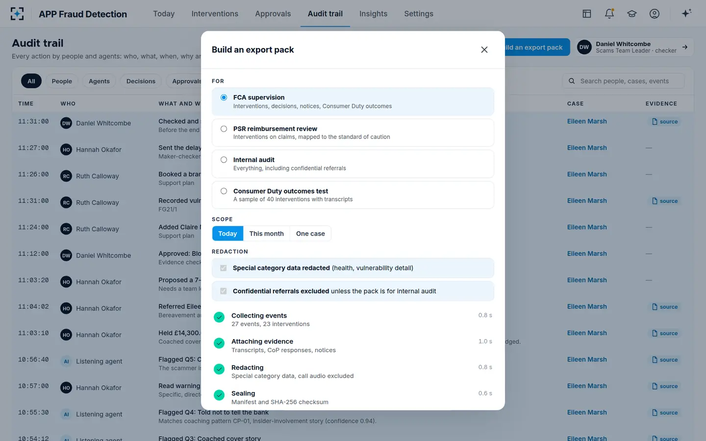Open Eileen Marsh case link in 11:27:00 row

(x=587, y=148)
